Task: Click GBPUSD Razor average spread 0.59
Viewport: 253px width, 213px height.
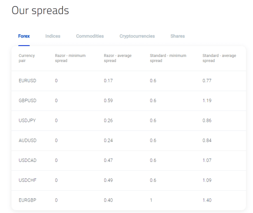Action: (x=108, y=100)
